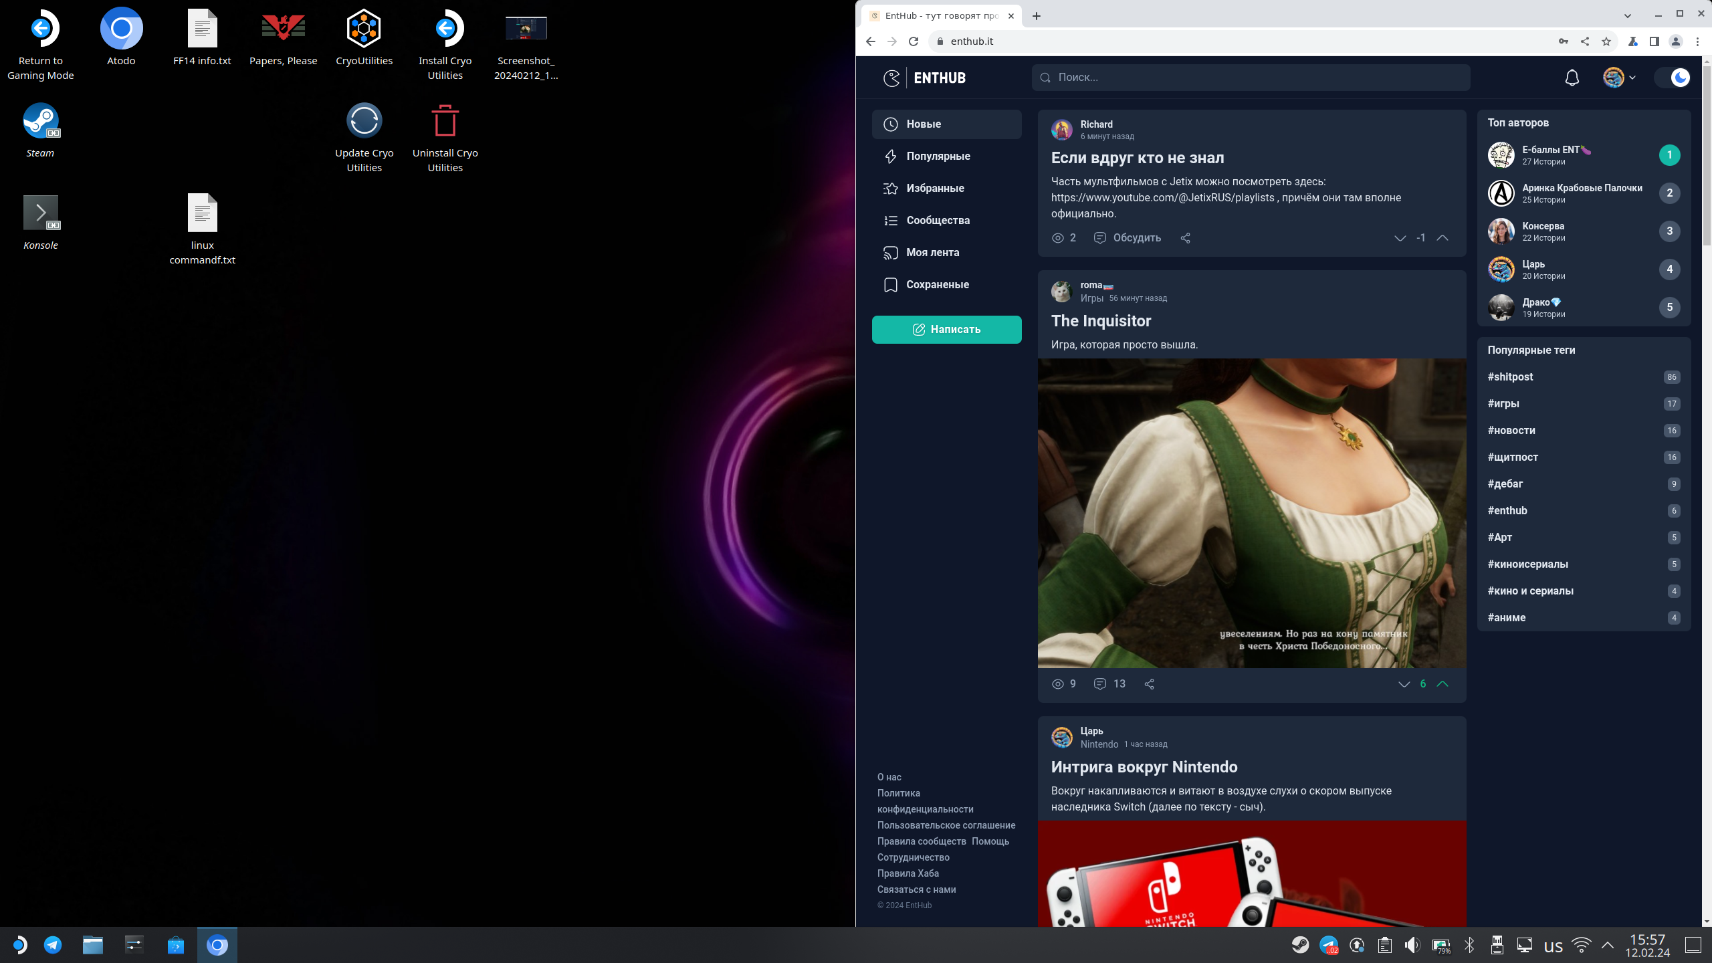Downvote Richard's post

pyautogui.click(x=1400, y=238)
